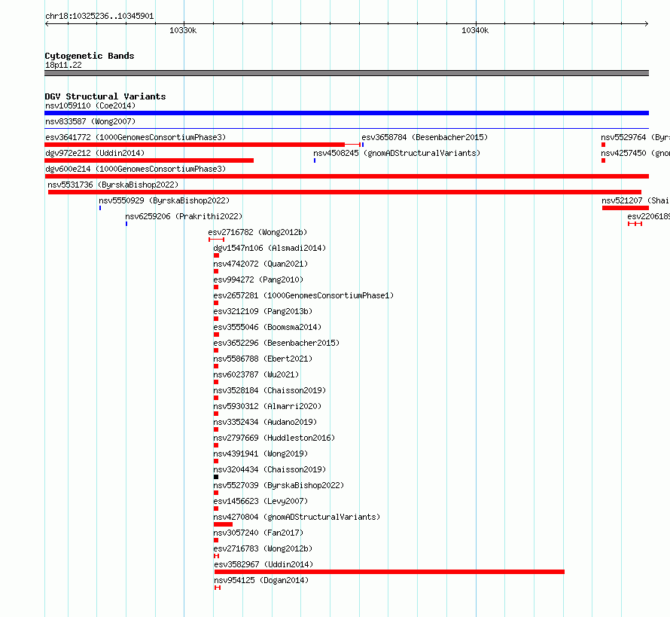Open esv3658784 (Besenbacher2015) variant
The width and height of the screenshot is (670, 617).
coord(425,137)
